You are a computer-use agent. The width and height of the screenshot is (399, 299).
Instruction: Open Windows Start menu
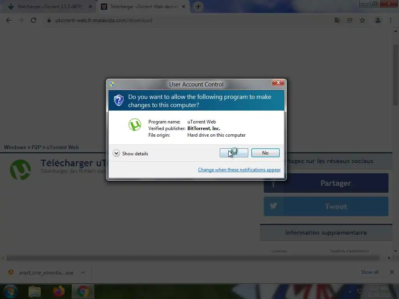(10, 291)
